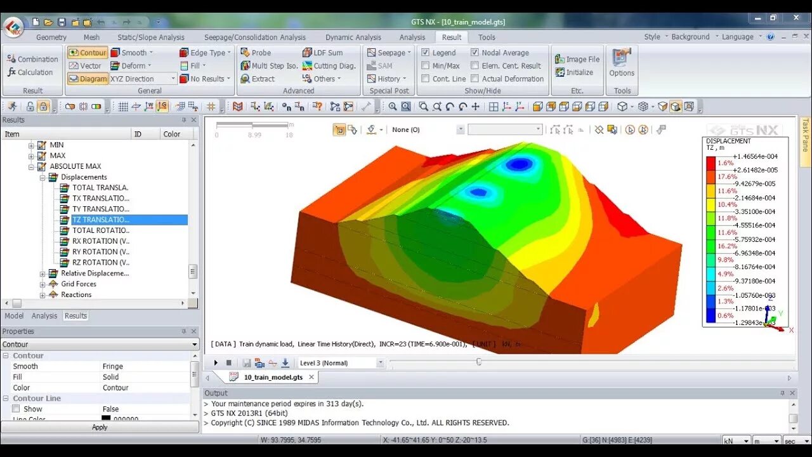Open the None (O) dropdown
Screen dimensions: 812x457
(428, 129)
